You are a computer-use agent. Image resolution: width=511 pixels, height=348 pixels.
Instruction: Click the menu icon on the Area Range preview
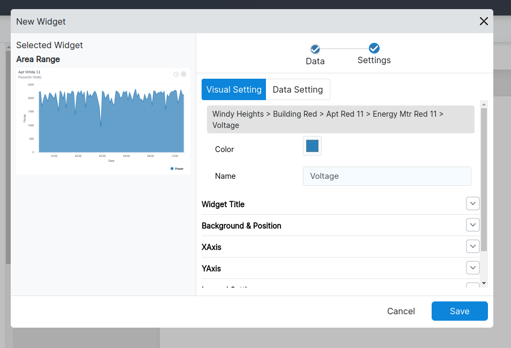(184, 74)
